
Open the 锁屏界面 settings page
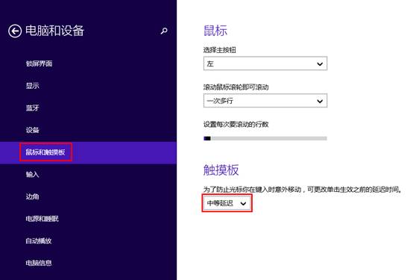pos(39,63)
